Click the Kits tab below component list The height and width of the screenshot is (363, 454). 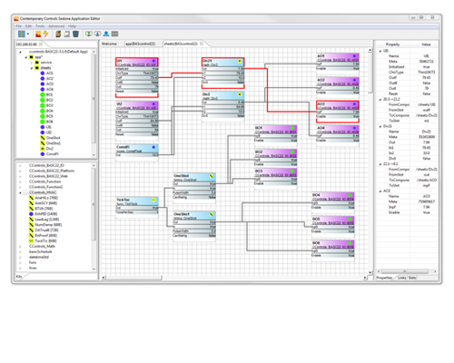19,277
